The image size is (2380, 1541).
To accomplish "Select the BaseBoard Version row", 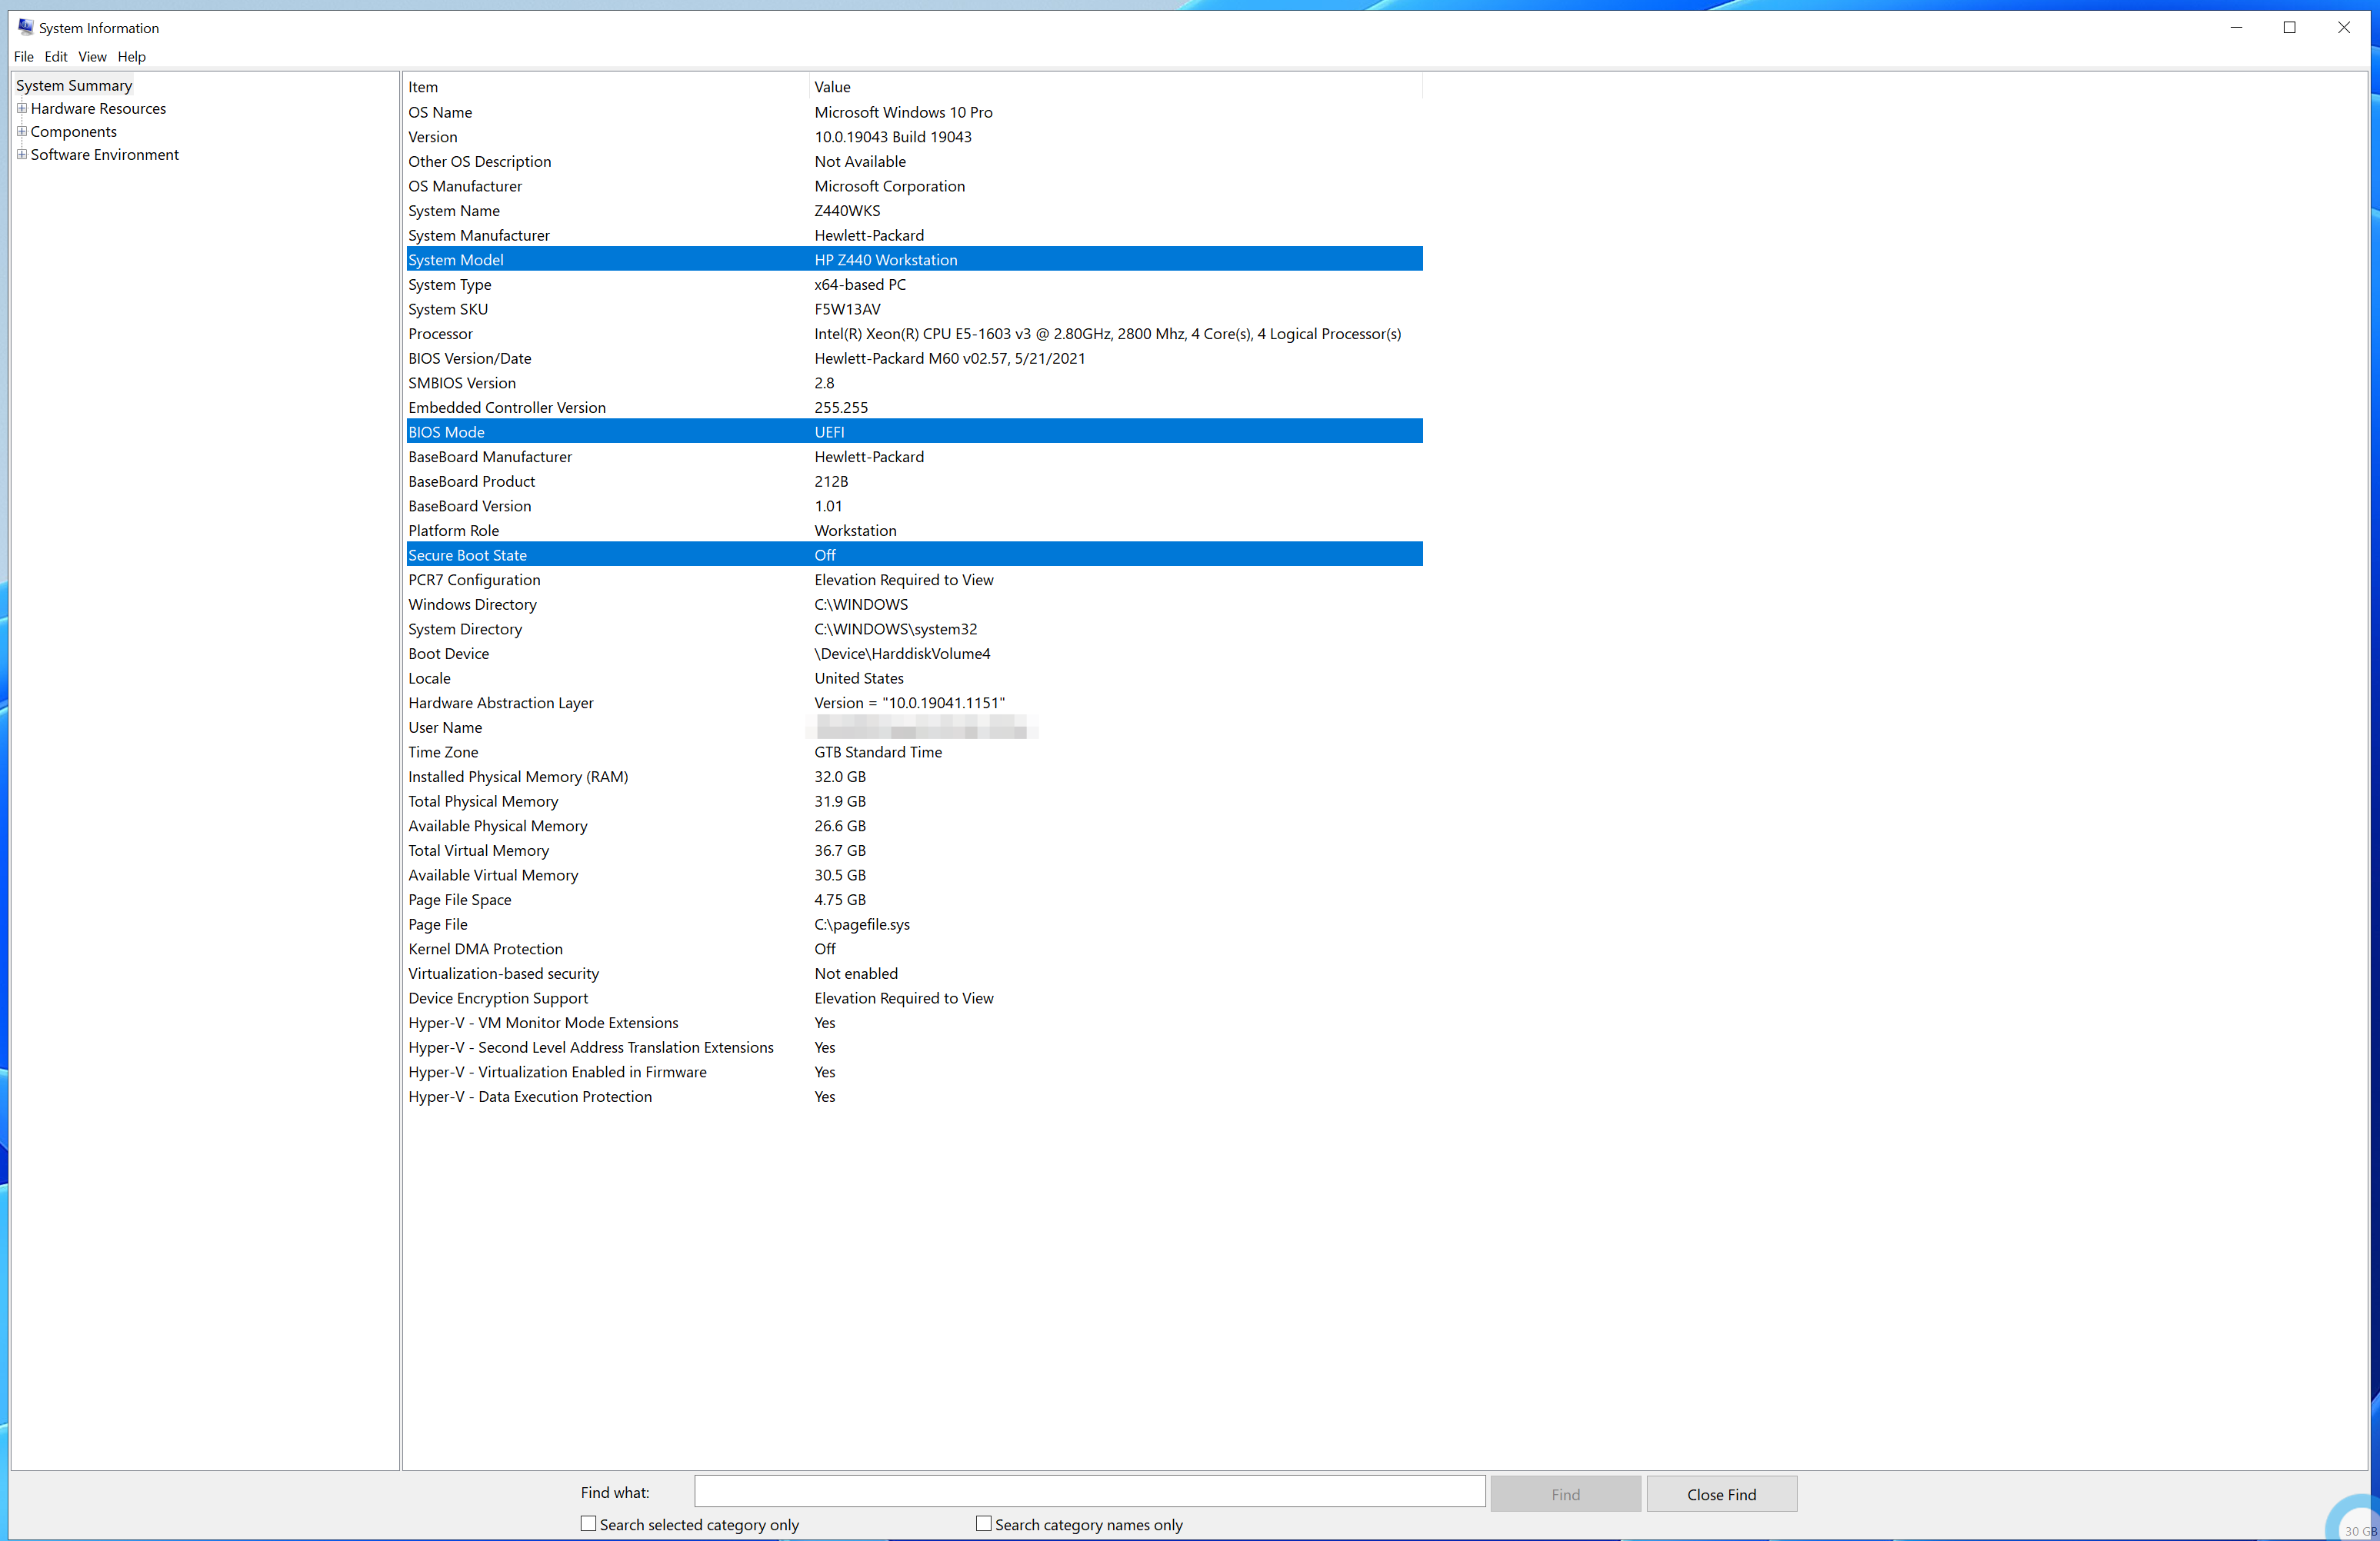I will coord(914,507).
